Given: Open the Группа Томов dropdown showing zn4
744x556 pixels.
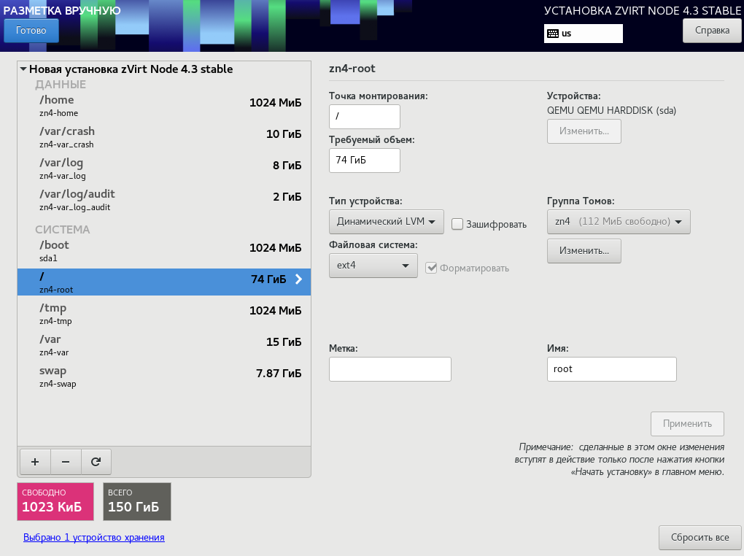Looking at the screenshot, I should tap(619, 222).
